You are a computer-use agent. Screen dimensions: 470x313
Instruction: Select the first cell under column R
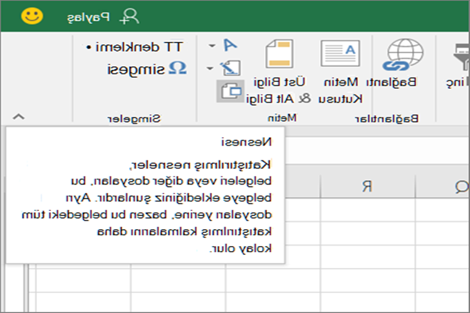[x=367, y=210]
